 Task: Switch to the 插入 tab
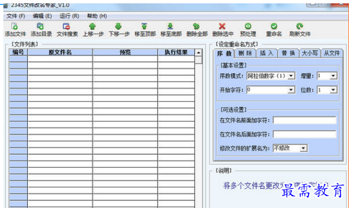pos(267,53)
